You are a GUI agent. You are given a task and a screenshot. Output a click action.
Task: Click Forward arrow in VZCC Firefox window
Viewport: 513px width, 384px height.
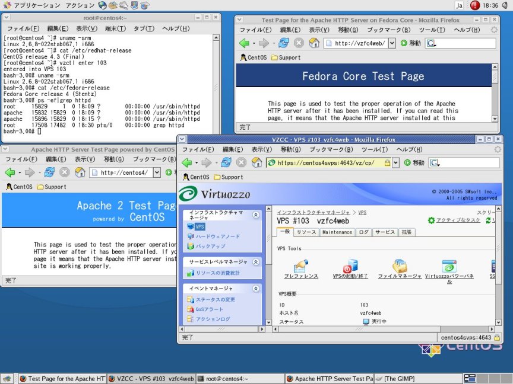tap(207, 162)
